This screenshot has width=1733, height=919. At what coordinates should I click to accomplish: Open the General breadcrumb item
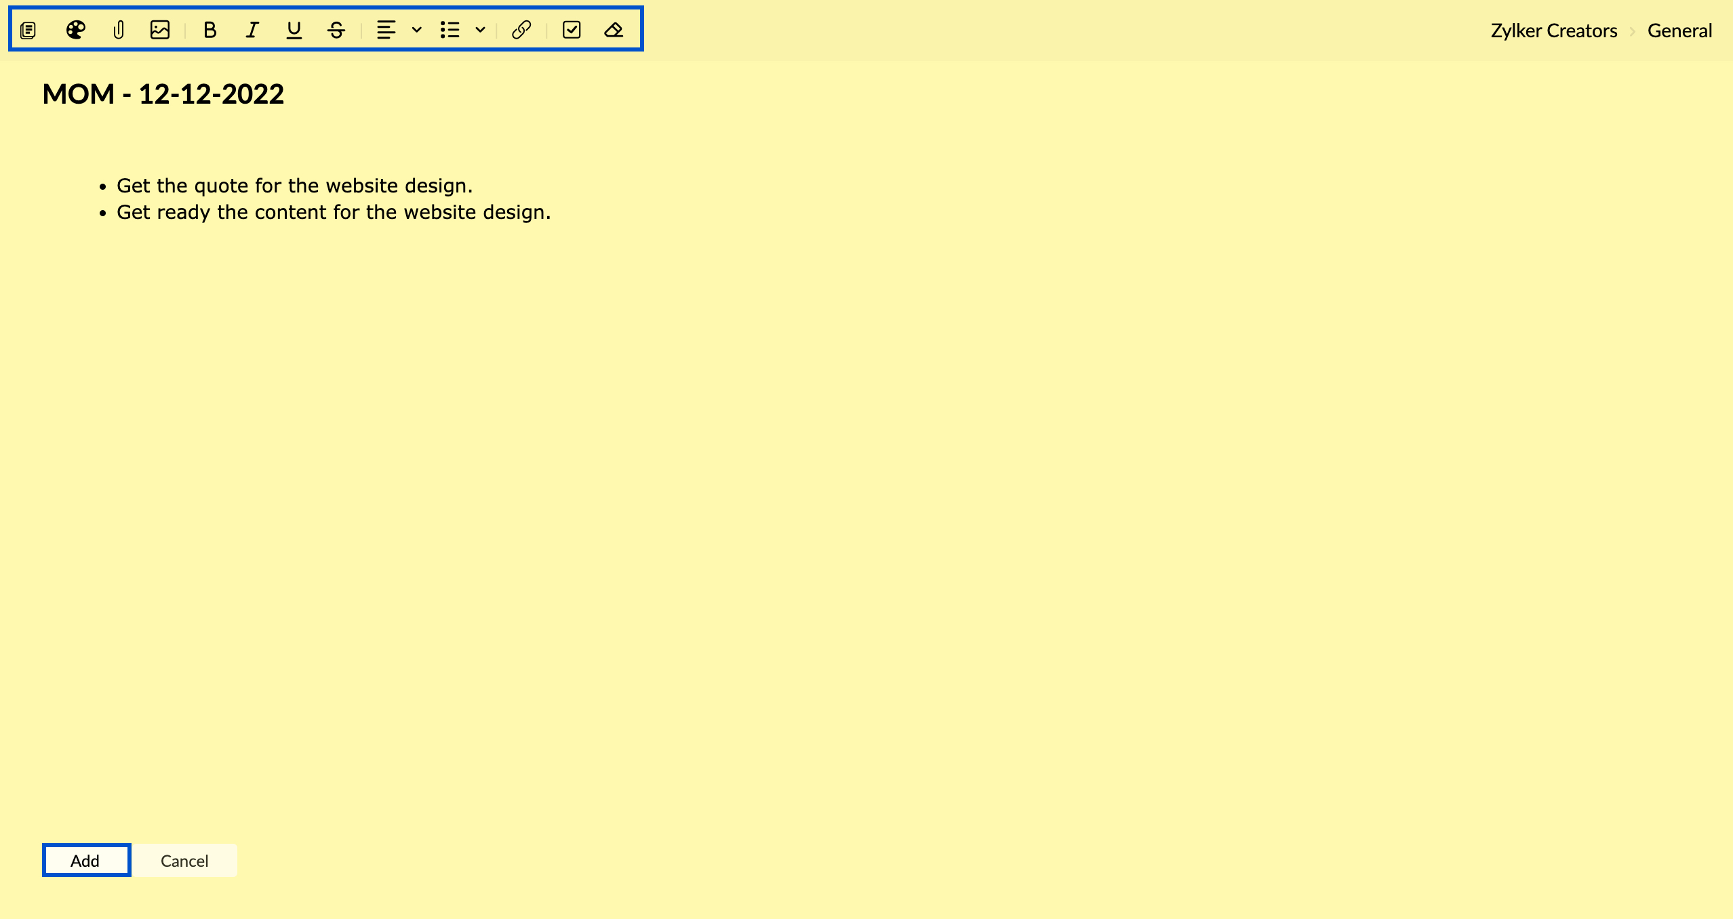[1679, 31]
